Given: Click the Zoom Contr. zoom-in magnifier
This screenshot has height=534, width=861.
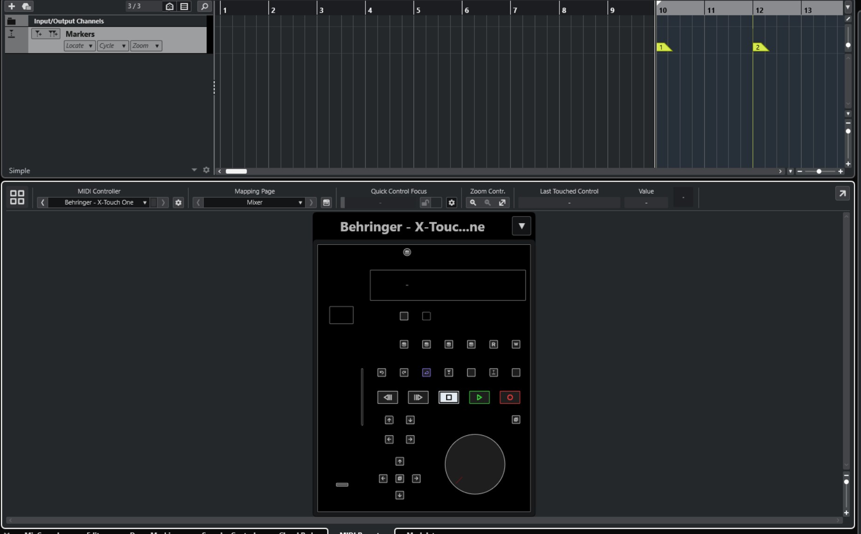Looking at the screenshot, I should pos(473,202).
